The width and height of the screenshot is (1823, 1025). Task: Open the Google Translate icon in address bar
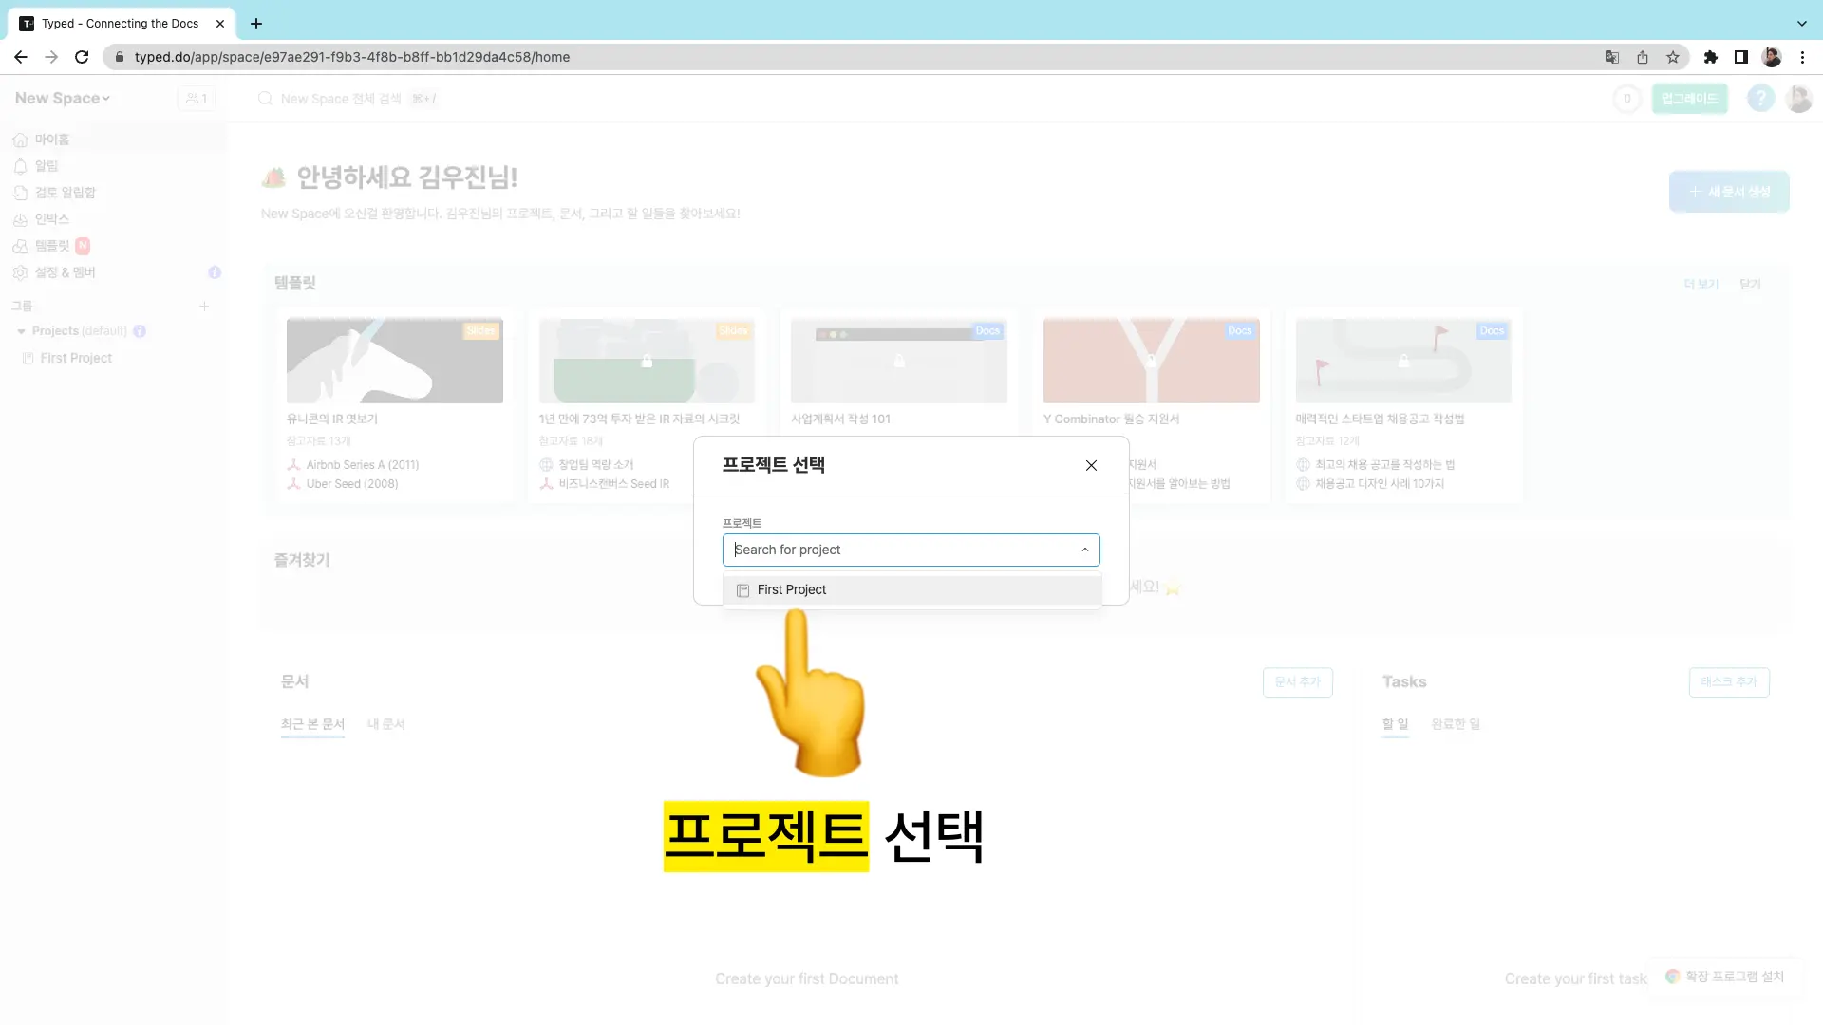pos(1612,57)
